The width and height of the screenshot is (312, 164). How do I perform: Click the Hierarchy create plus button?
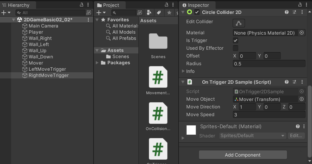tap(6, 13)
